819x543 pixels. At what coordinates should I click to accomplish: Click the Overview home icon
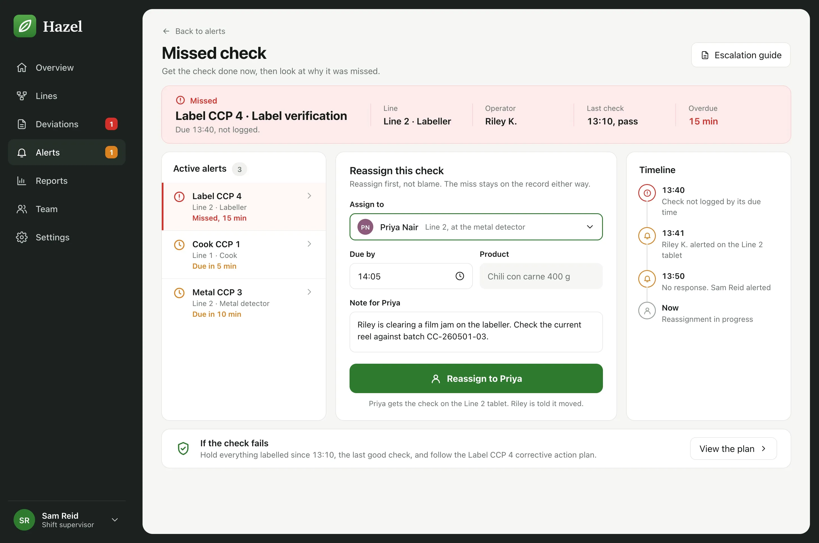click(21, 68)
